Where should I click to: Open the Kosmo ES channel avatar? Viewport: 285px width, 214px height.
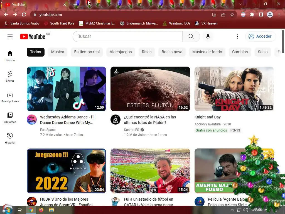pyautogui.click(x=116, y=120)
